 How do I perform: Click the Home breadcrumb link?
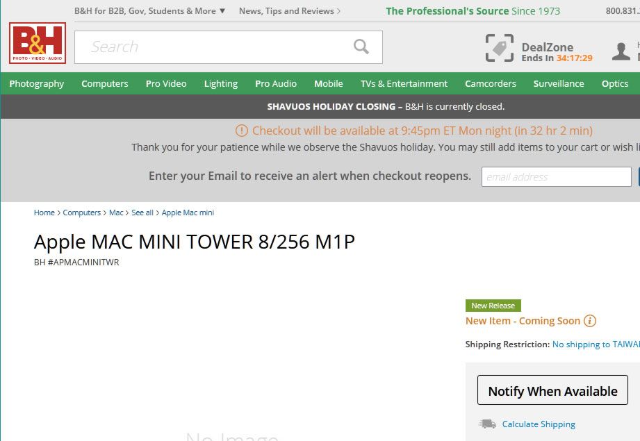tap(44, 212)
